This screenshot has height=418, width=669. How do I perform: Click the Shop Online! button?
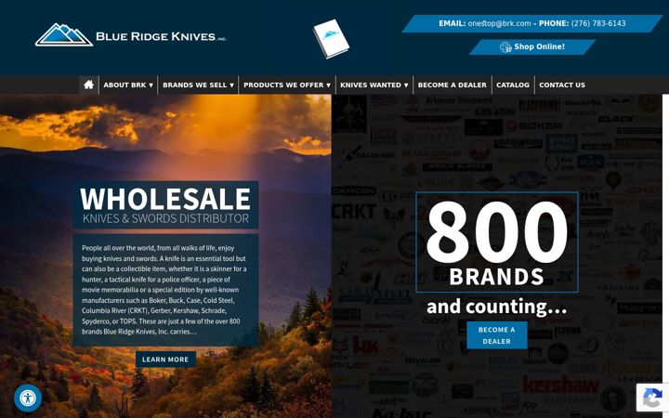[x=532, y=47]
